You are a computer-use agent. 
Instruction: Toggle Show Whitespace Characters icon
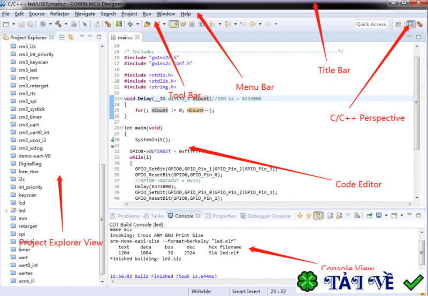201,24
